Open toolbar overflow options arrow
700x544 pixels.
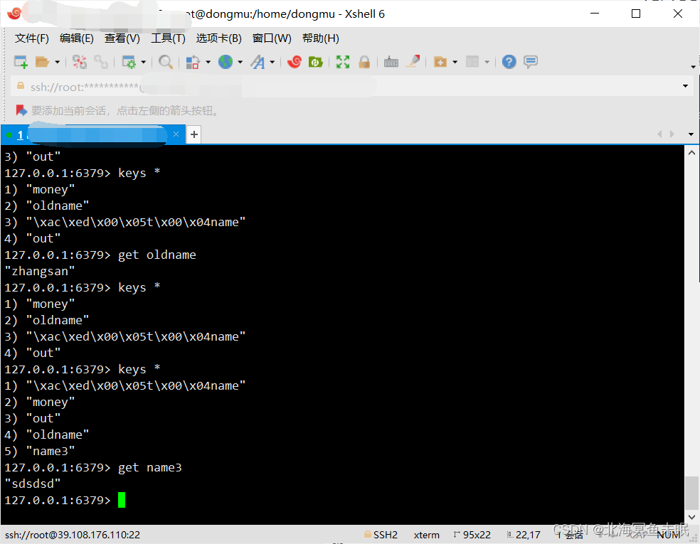click(x=693, y=67)
